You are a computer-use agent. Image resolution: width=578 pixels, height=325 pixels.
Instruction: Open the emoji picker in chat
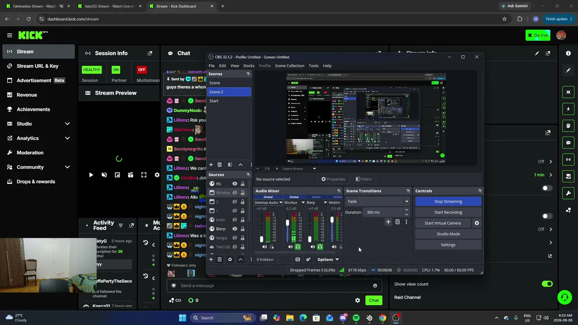coord(375,285)
